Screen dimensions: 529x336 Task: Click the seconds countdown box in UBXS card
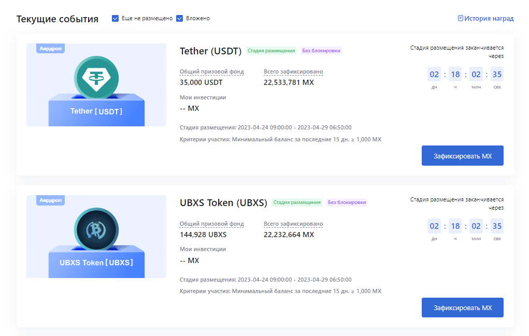(x=497, y=226)
